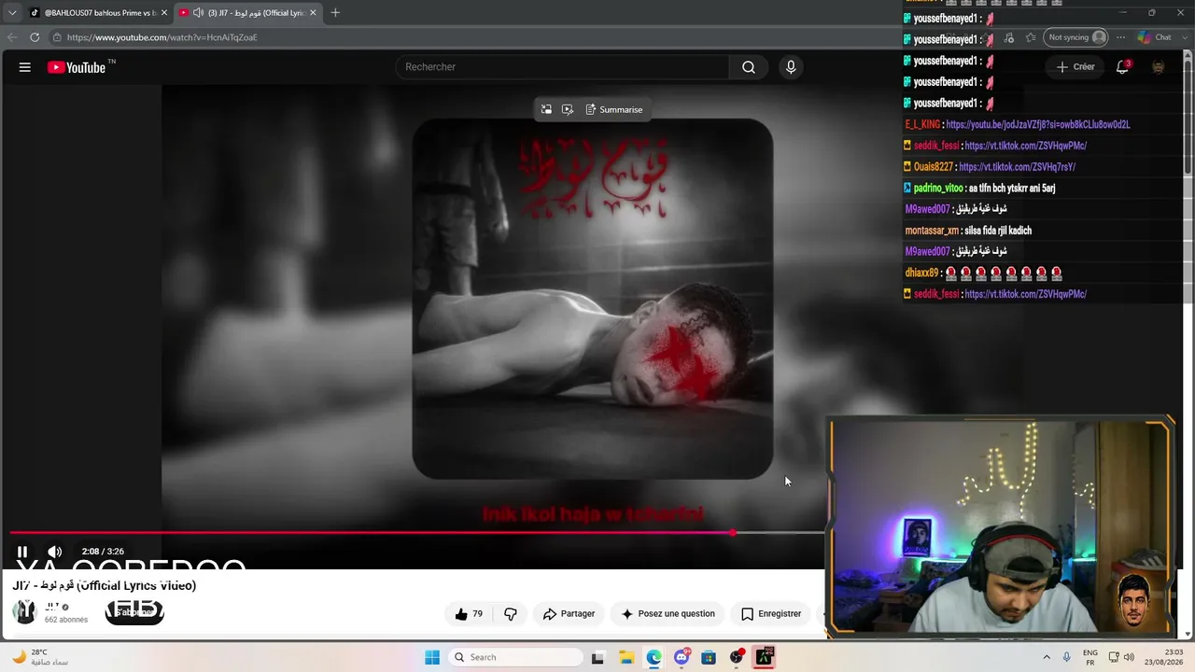Seek the video using the red progress bar
The height and width of the screenshot is (672, 1195).
(417, 533)
